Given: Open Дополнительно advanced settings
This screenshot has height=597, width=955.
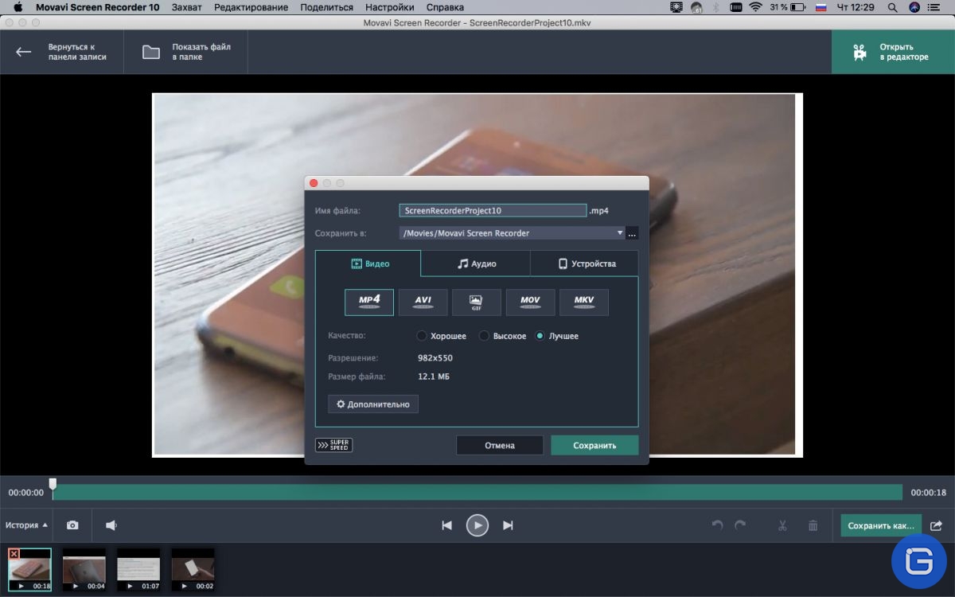Looking at the screenshot, I should (373, 404).
